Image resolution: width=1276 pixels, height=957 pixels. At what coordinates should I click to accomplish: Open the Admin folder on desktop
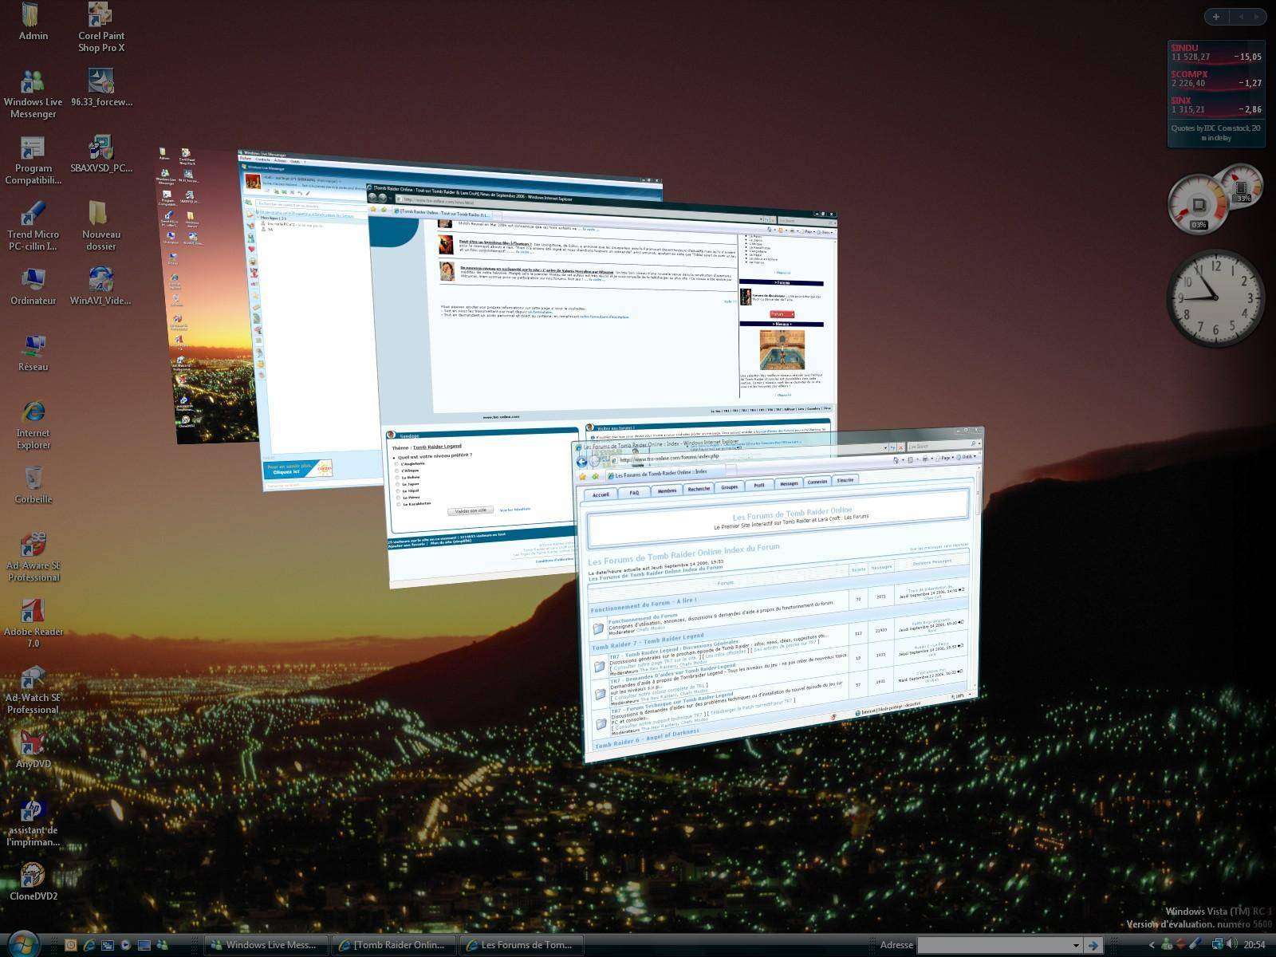coord(33,22)
